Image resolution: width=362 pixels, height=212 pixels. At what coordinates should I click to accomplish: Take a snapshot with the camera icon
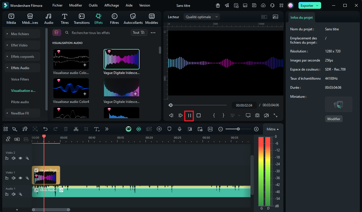click(x=257, y=115)
